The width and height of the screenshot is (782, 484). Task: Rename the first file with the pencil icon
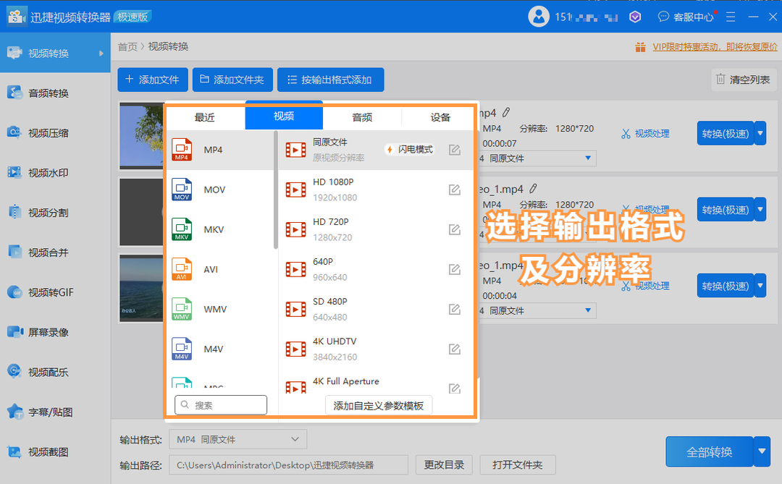(x=506, y=113)
